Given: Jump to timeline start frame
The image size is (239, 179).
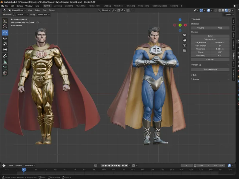Looking at the screenshot, I should click(x=103, y=166).
